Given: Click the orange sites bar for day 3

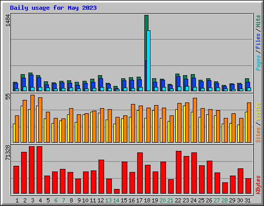Looking at the screenshot, I should point(32,118).
